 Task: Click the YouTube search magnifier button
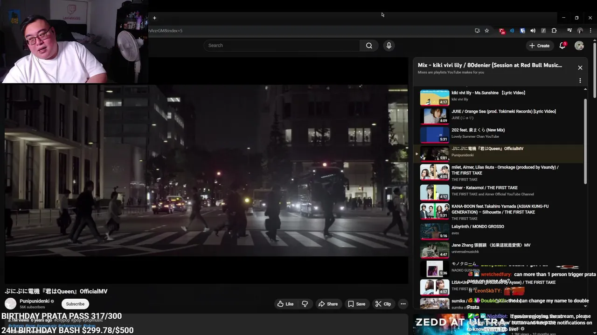pyautogui.click(x=369, y=46)
